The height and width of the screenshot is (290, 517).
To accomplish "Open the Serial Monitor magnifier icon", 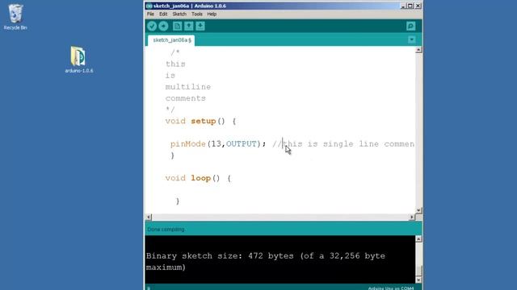I will pyautogui.click(x=411, y=26).
